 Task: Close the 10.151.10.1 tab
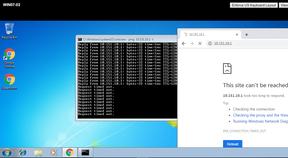[237, 35]
